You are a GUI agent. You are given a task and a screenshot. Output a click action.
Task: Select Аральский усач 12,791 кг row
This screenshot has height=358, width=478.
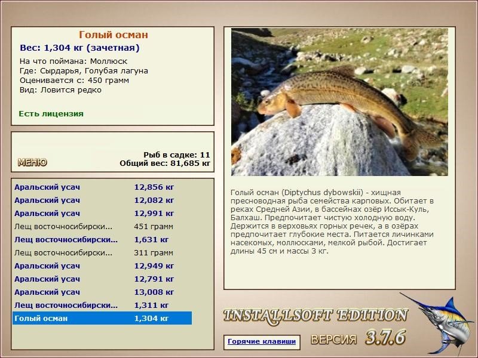(x=102, y=279)
